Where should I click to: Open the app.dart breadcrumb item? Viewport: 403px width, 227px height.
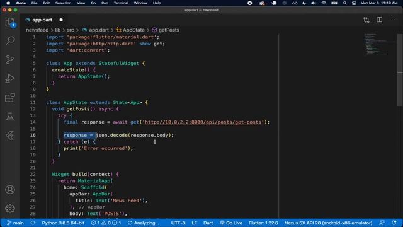96,30
